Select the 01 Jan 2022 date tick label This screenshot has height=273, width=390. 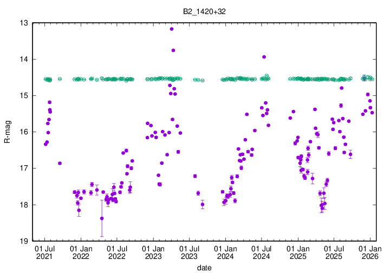81,252
